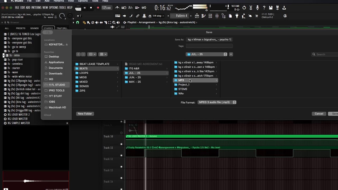Toggle PAT/SONG mode switch

click(78, 8)
